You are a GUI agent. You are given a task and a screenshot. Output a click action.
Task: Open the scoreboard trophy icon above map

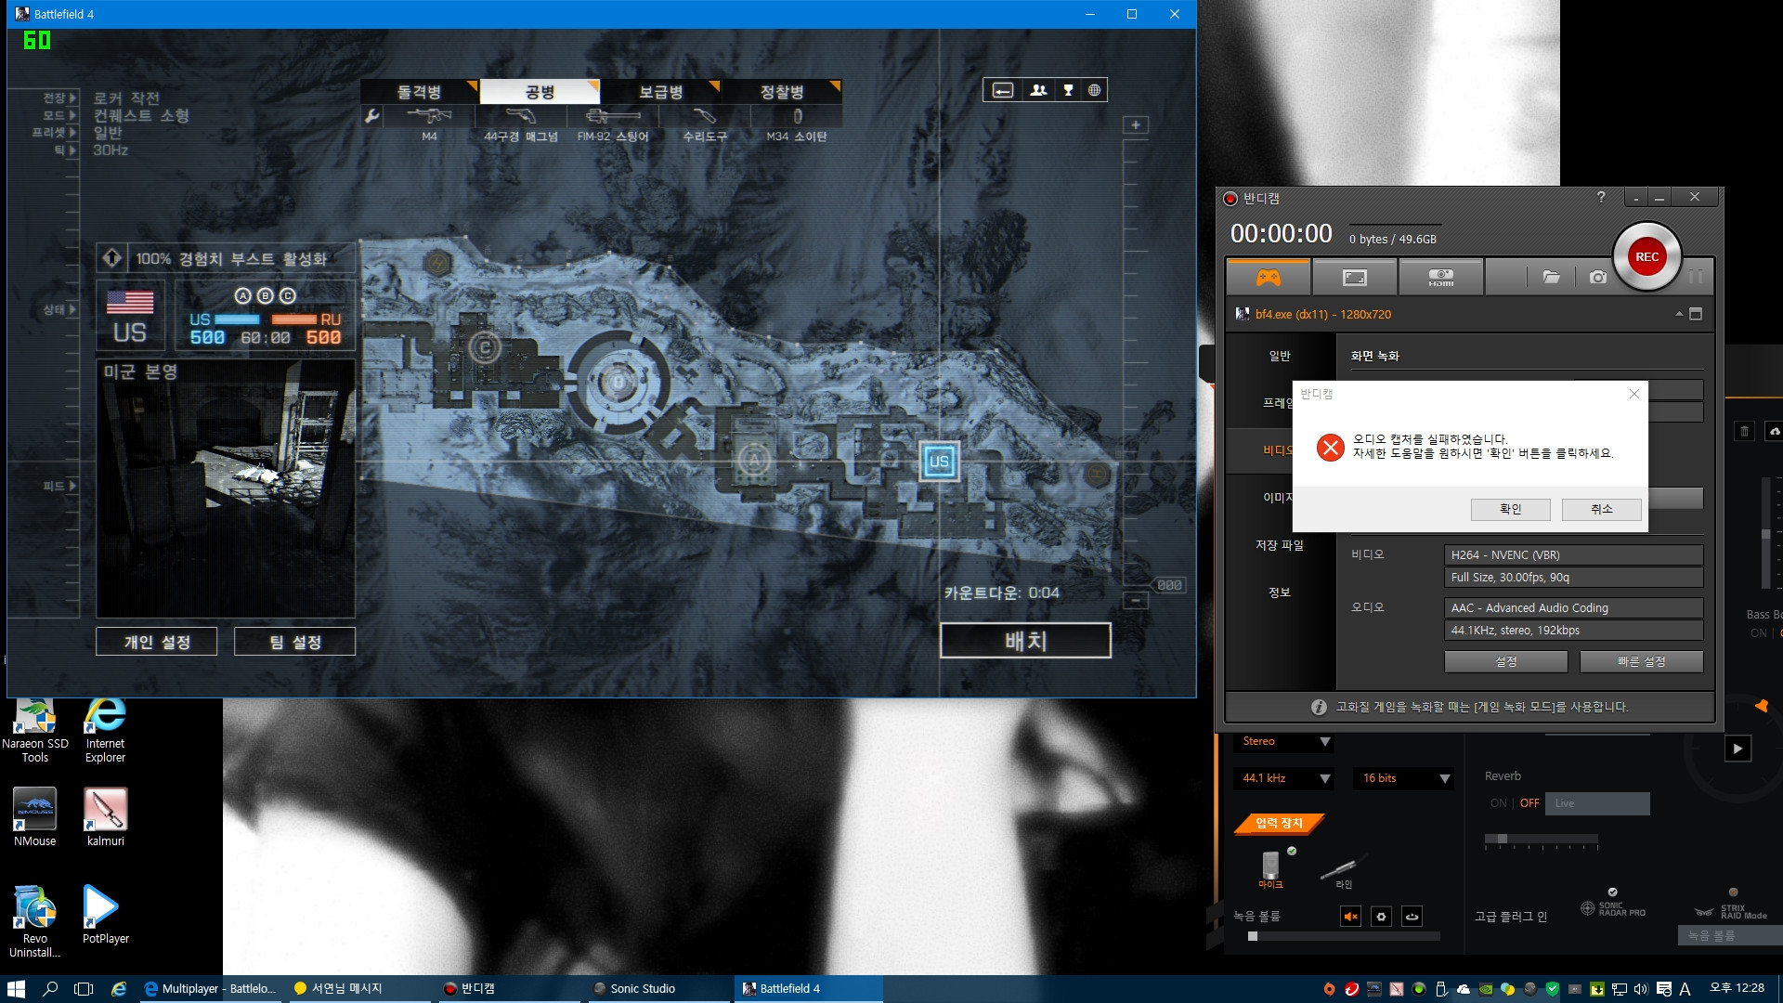1068,90
